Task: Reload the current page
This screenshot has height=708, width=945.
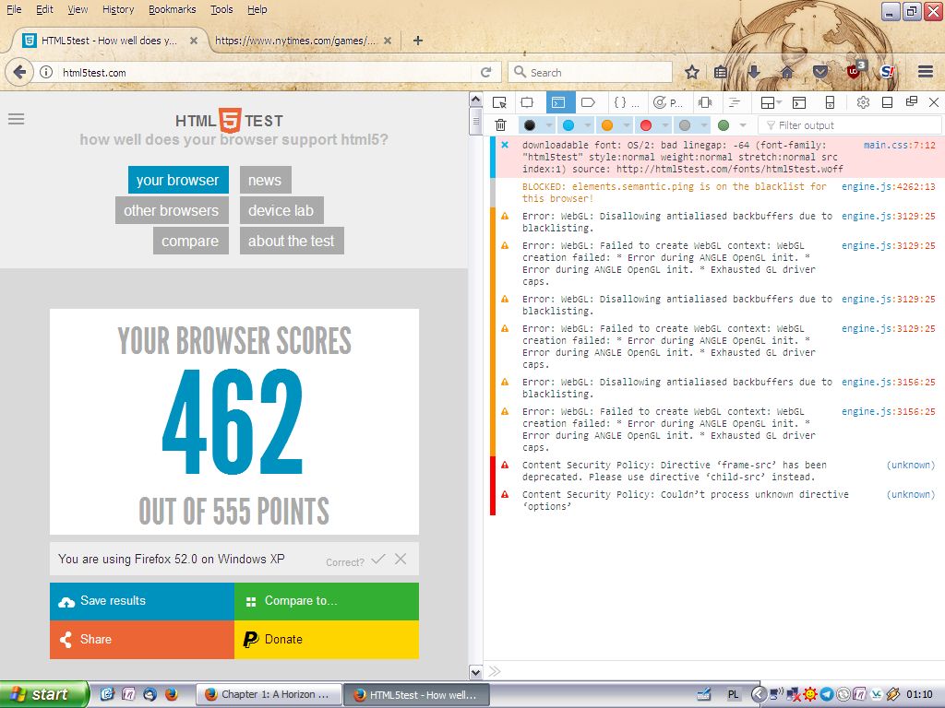Action: 485,72
